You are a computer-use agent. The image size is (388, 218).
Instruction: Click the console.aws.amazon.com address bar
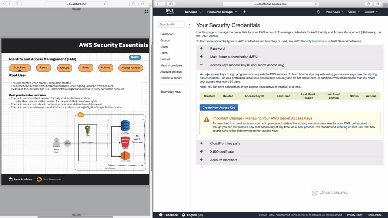[270, 4]
